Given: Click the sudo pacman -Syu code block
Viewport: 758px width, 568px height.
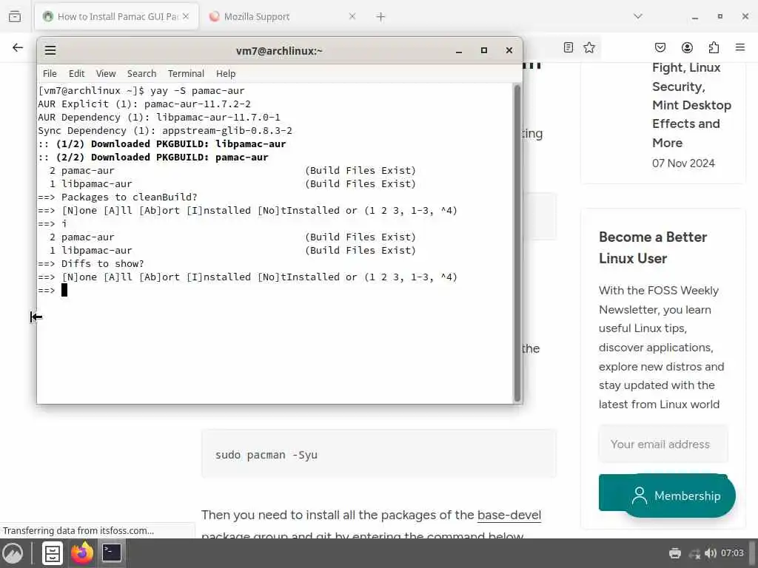Looking at the screenshot, I should [x=378, y=454].
